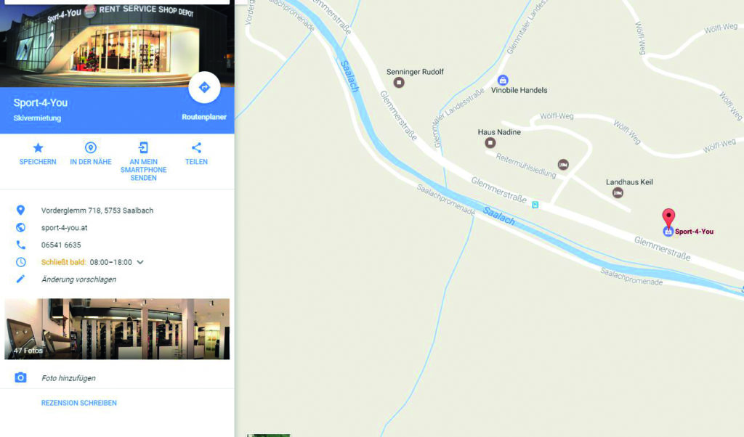Click the bus stop icon on Glemmerstraße
This screenshot has width=744, height=437.
point(535,205)
